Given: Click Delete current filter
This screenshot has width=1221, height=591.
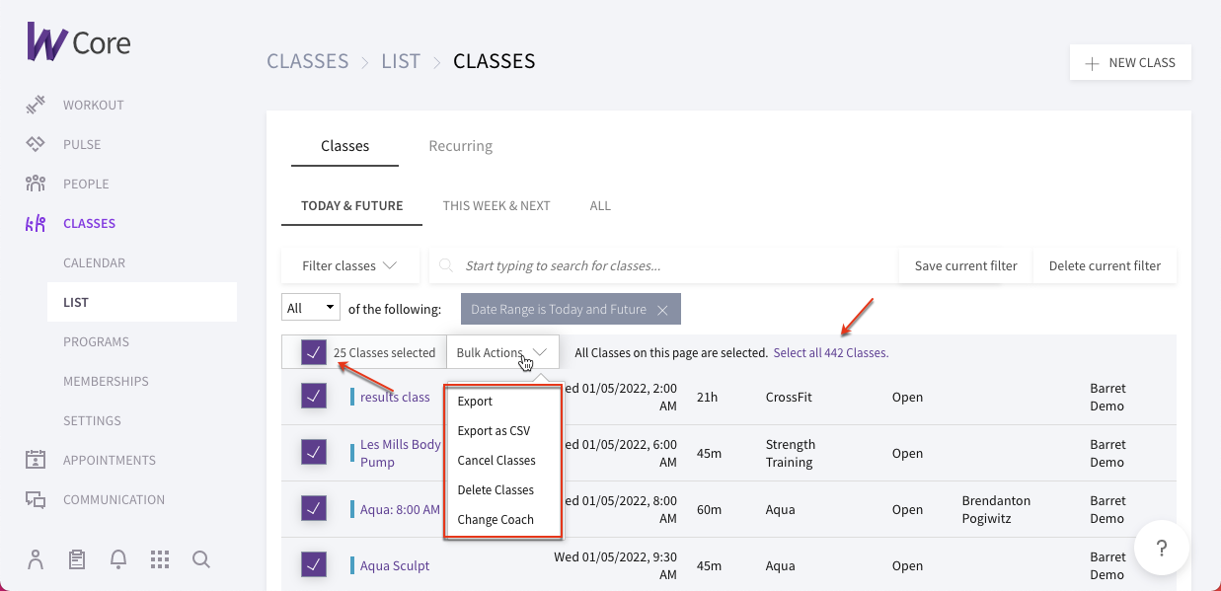Looking at the screenshot, I should pos(1105,265).
